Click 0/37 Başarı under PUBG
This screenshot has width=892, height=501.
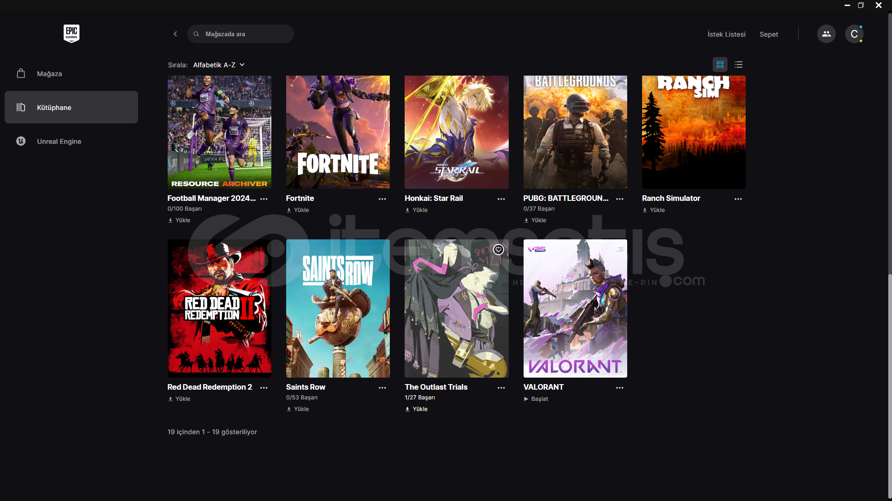(x=539, y=209)
